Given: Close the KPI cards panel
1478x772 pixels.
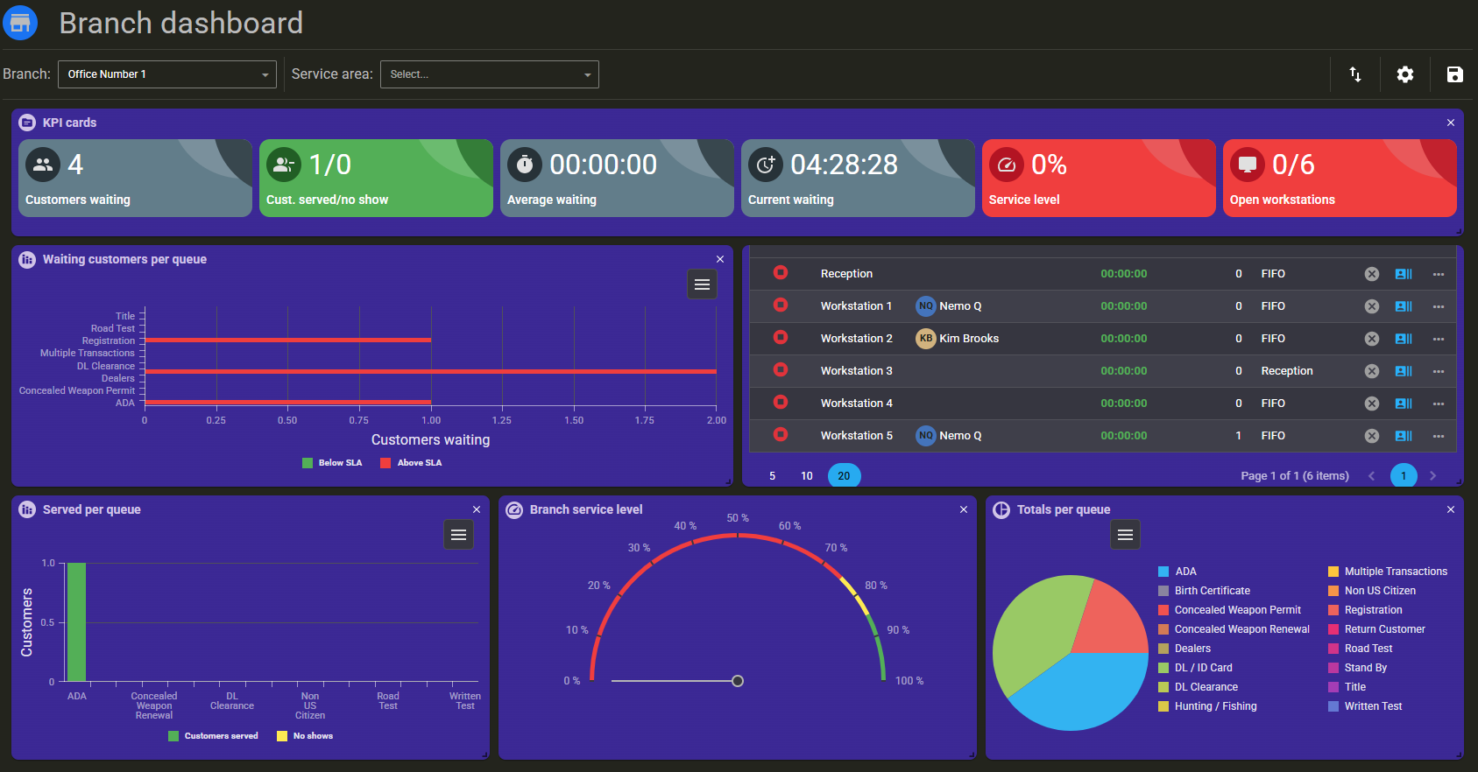Looking at the screenshot, I should click(1451, 123).
